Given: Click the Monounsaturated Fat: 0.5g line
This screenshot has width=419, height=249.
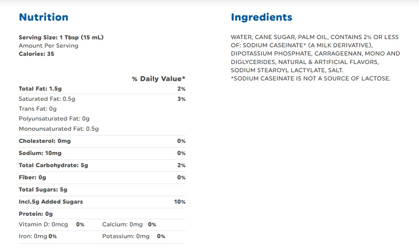Looking at the screenshot, I should [59, 129].
